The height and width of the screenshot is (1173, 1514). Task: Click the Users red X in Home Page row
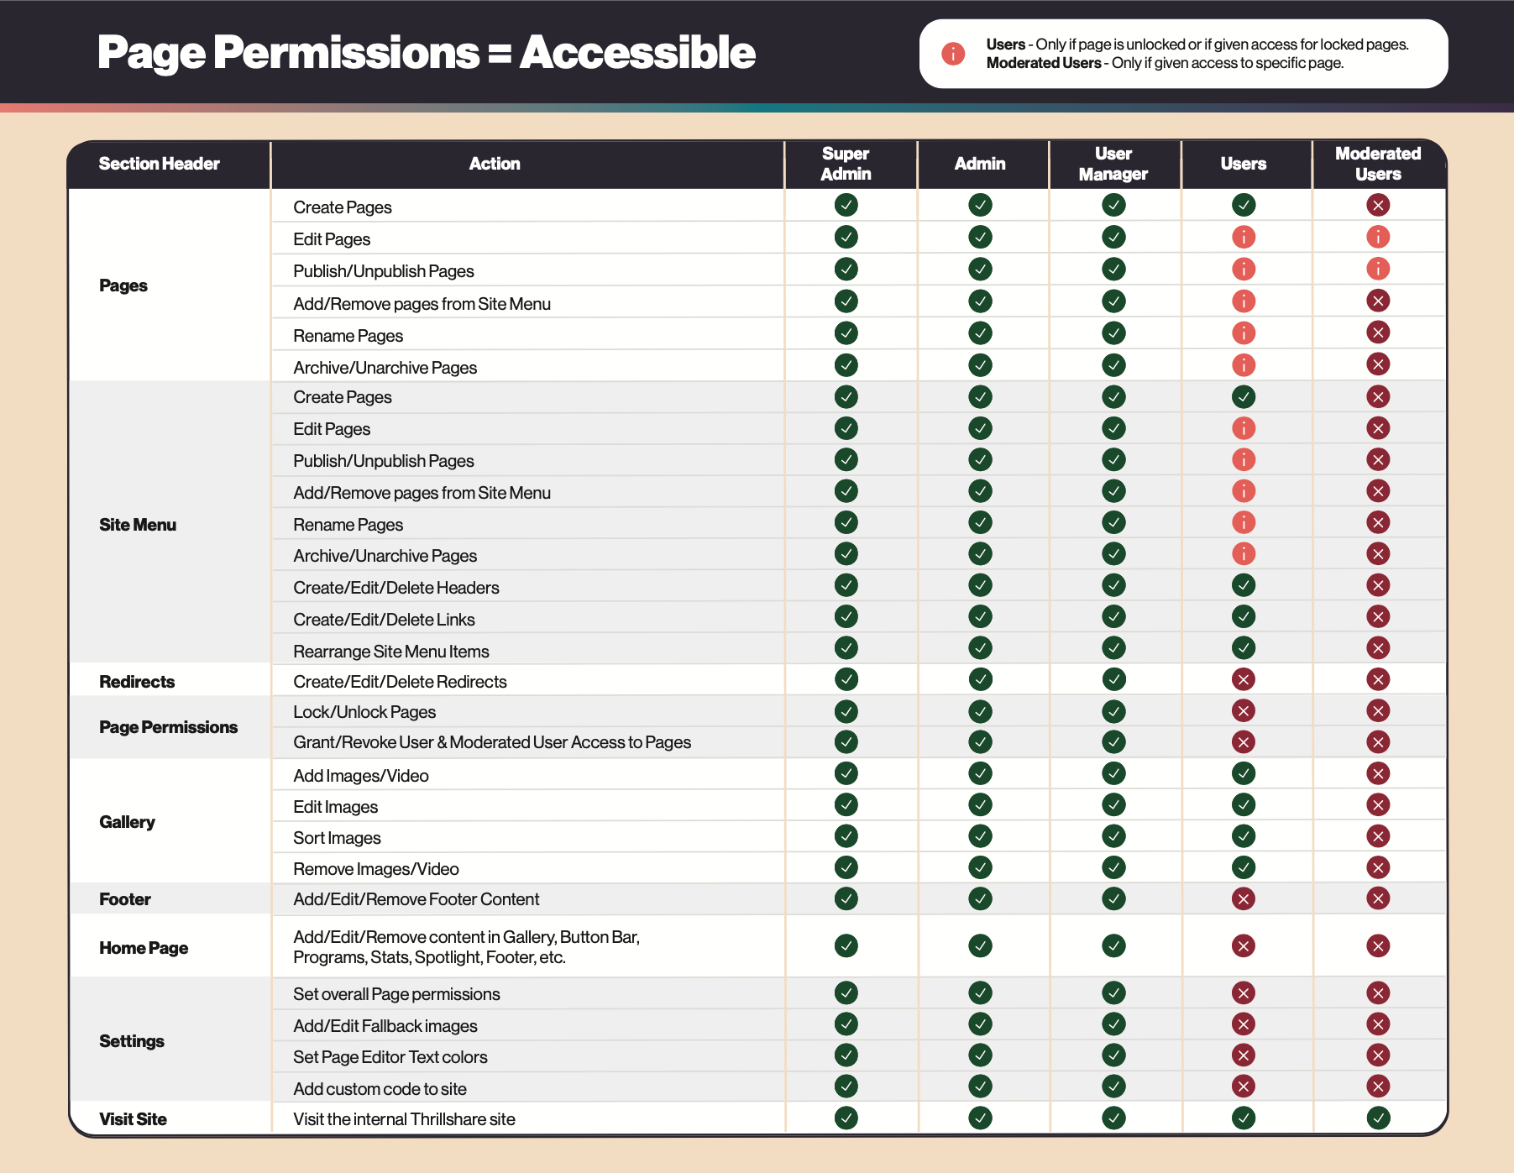tap(1244, 946)
